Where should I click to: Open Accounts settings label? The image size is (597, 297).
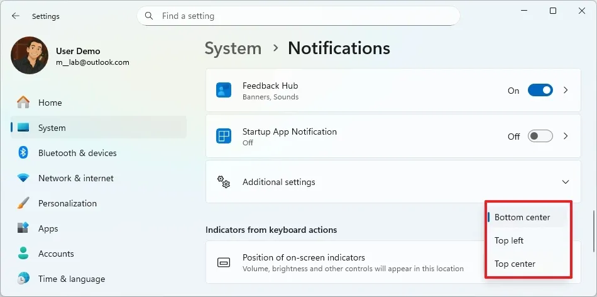coord(56,254)
